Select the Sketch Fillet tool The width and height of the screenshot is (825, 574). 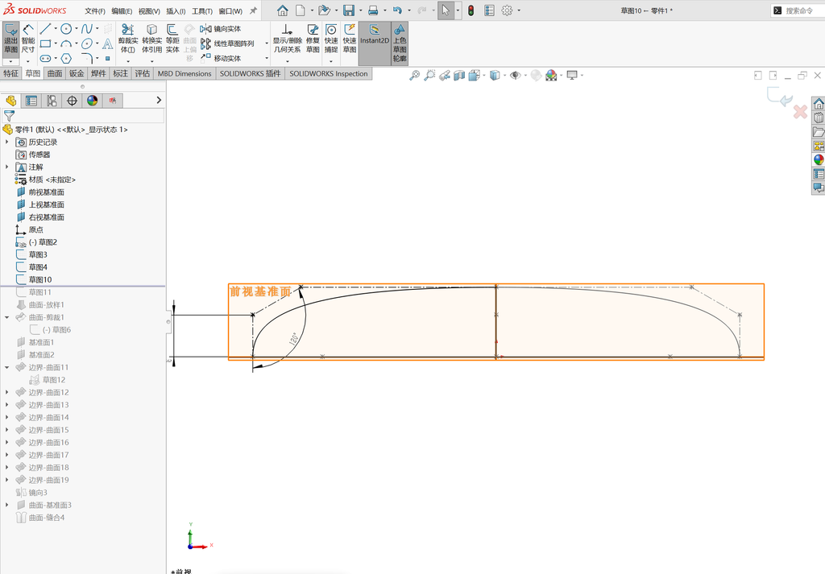coord(87,58)
